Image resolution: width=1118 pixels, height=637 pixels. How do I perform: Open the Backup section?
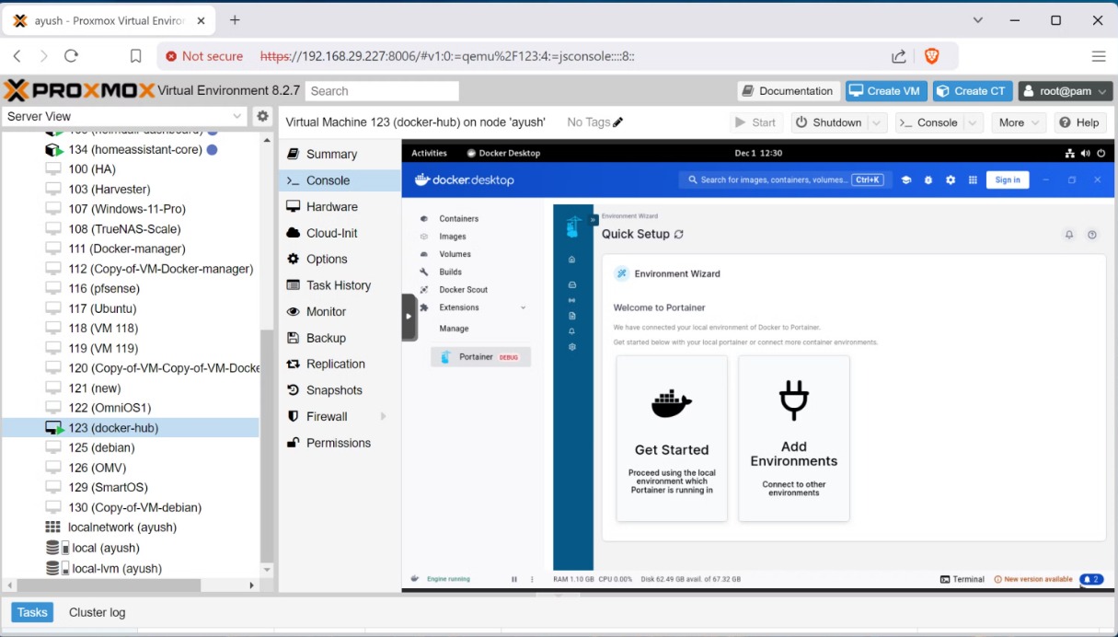pyautogui.click(x=340, y=338)
